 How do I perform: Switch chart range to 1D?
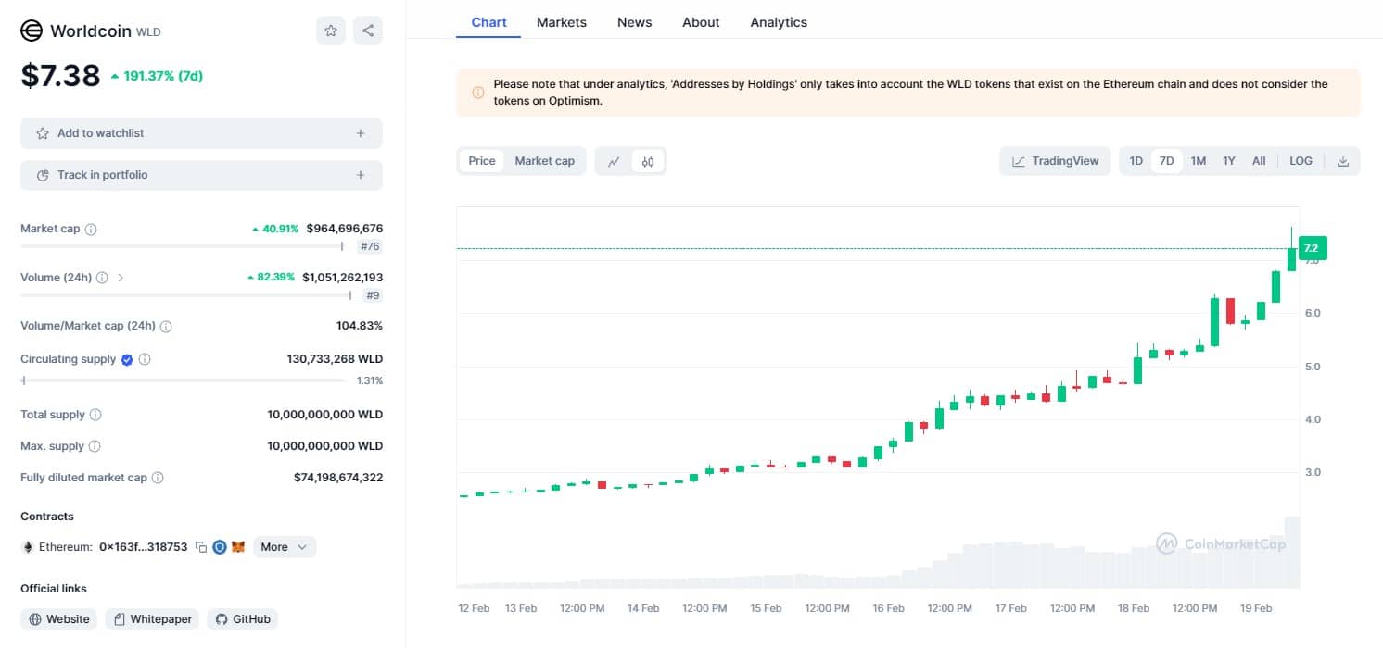(x=1136, y=161)
